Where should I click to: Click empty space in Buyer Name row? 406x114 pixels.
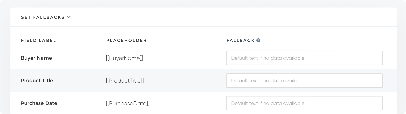pyautogui.click(x=185, y=58)
